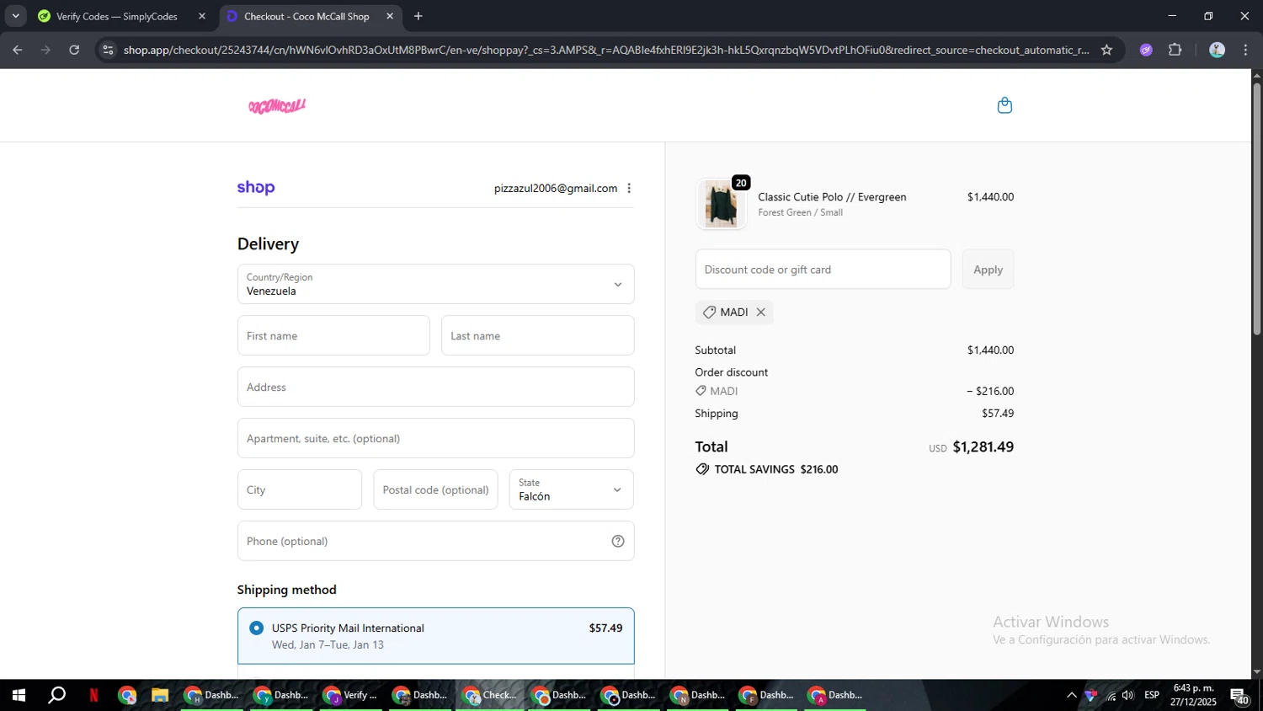Open the clock showing 6:43 p. m.
The height and width of the screenshot is (711, 1263).
click(1193, 695)
